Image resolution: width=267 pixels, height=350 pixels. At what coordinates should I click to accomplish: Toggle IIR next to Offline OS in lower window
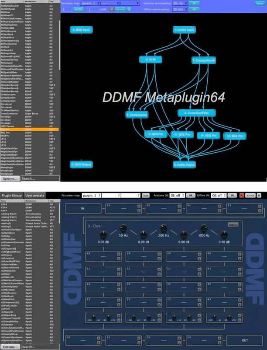pos(232,196)
